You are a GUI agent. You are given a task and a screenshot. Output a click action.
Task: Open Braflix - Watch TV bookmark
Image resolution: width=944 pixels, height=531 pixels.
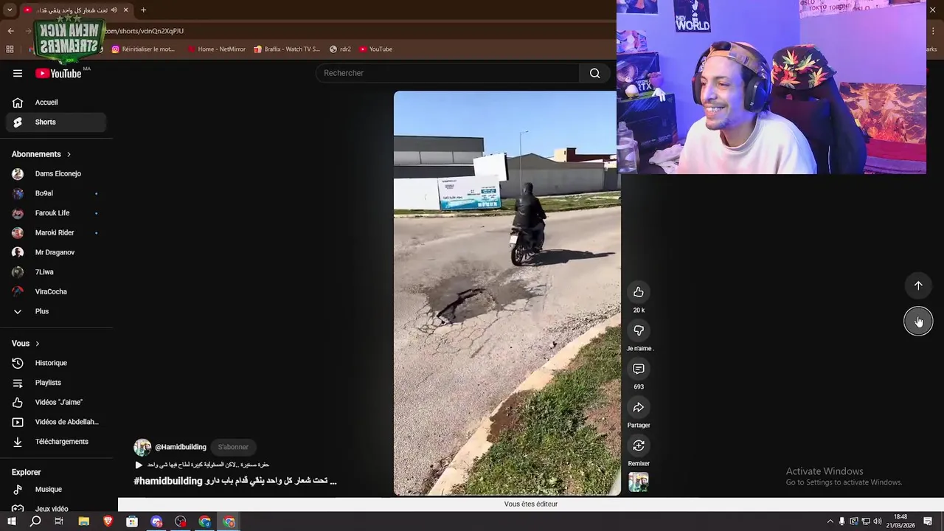pos(287,49)
